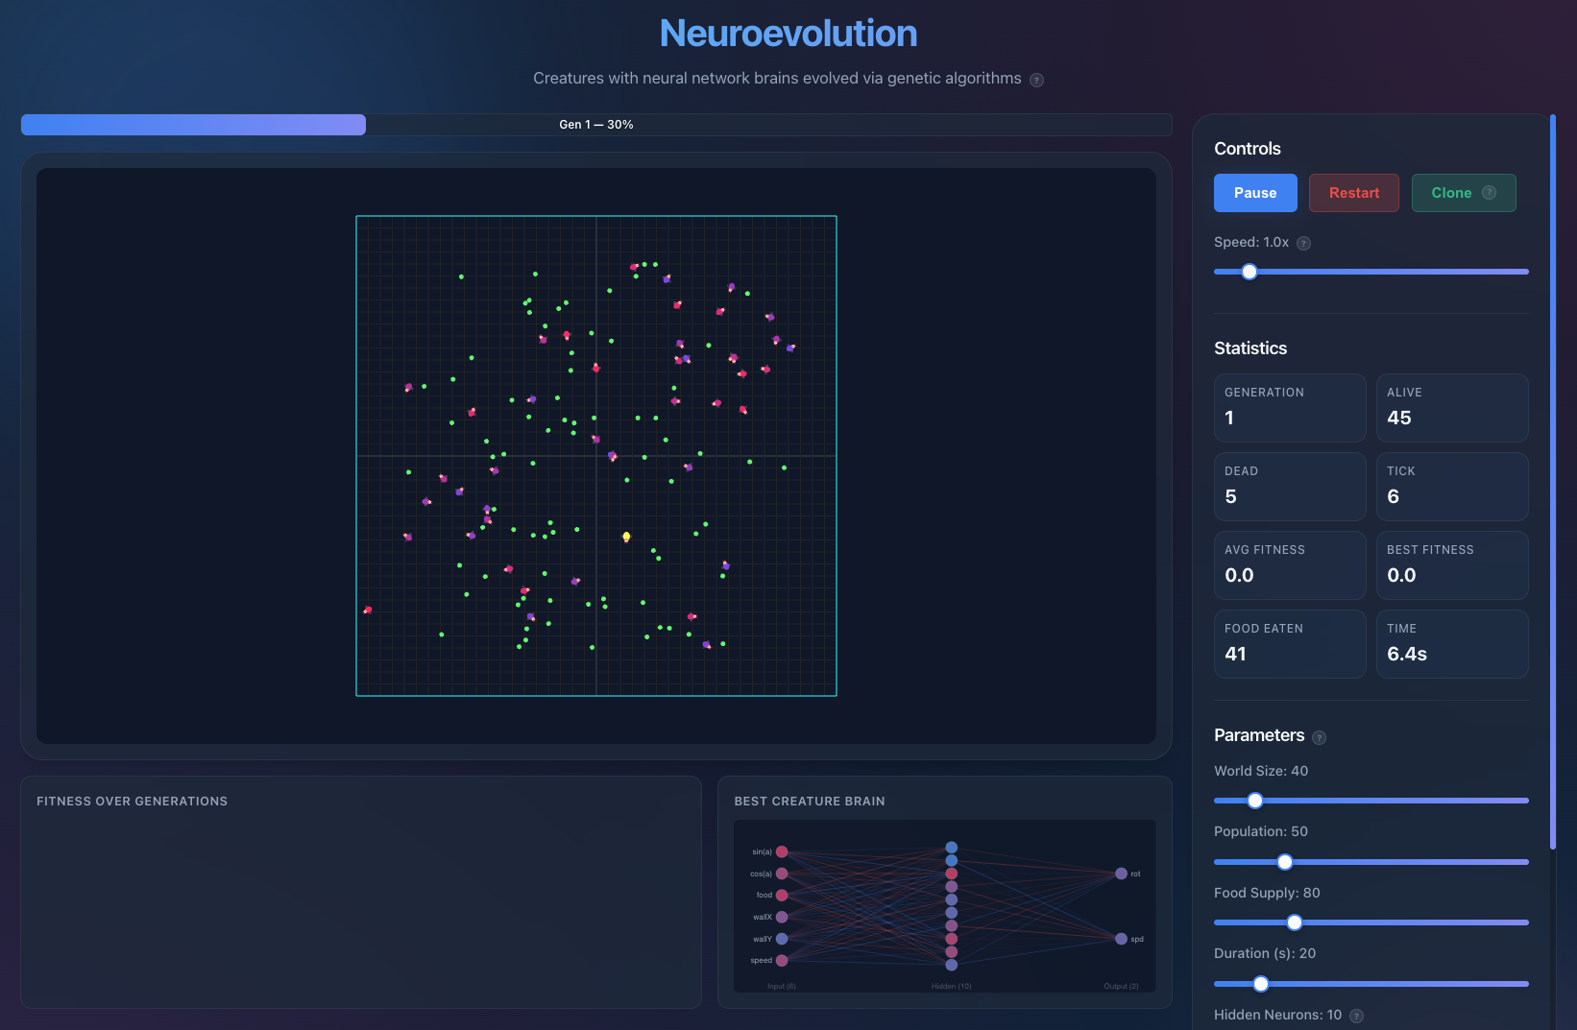Click help icon beside the subtitle text

[x=1036, y=80]
